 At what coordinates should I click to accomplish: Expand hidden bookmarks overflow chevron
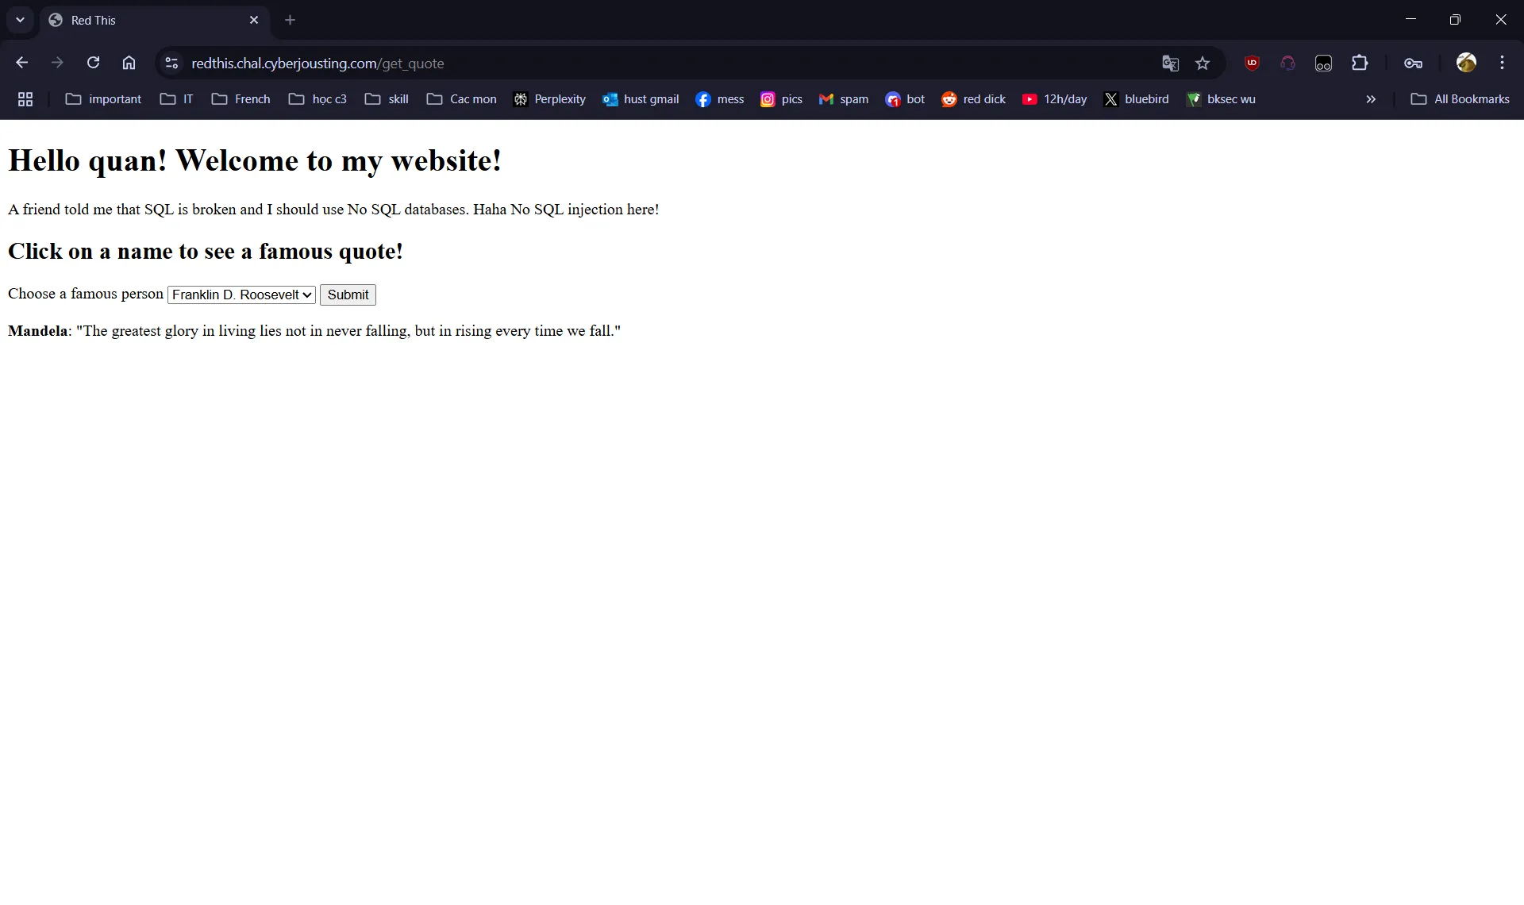point(1370,99)
